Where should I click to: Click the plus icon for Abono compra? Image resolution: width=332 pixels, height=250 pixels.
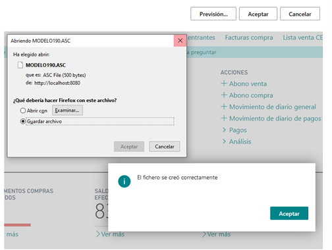click(x=224, y=95)
